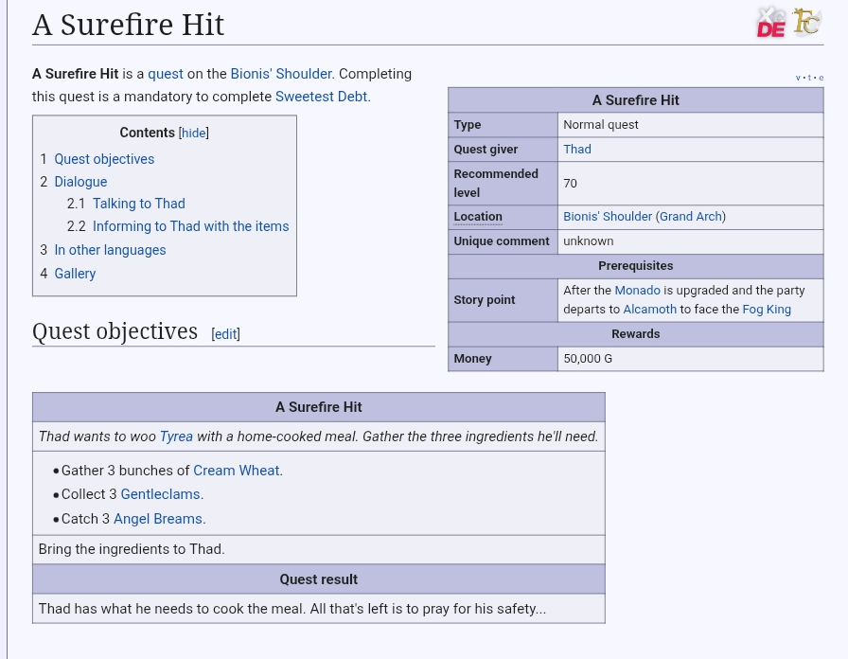The image size is (848, 659).
Task: Open the Alcamoth link
Action: coord(649,310)
